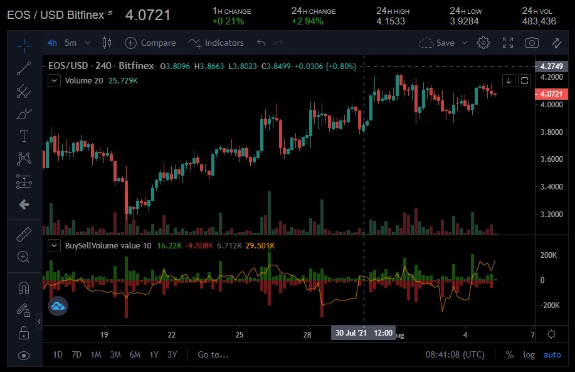Open the Go to date dialog
This screenshot has height=372, width=575.
[x=213, y=355]
